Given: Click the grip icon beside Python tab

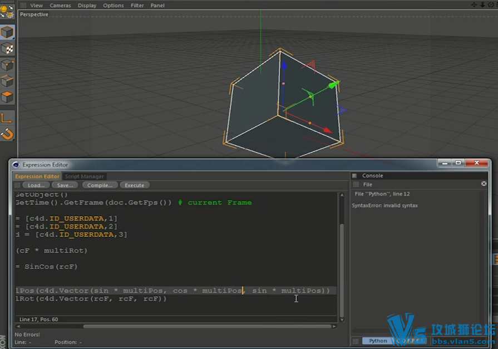Looking at the screenshot, I should click(x=356, y=341).
